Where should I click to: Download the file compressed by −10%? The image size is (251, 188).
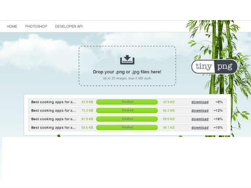coord(200,127)
